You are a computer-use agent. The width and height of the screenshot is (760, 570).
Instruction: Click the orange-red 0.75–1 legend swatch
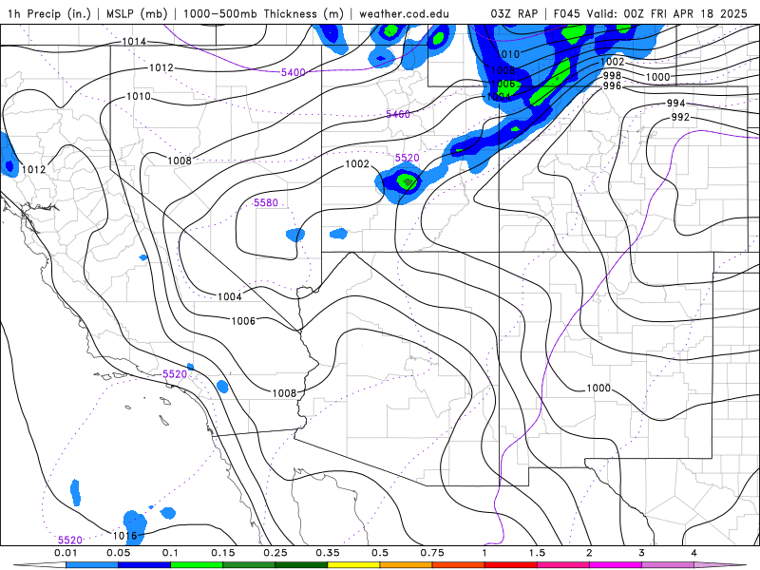point(459,565)
